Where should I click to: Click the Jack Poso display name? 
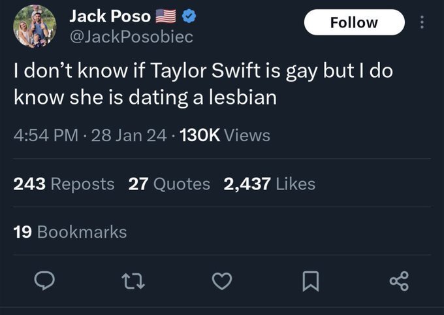click(110, 16)
